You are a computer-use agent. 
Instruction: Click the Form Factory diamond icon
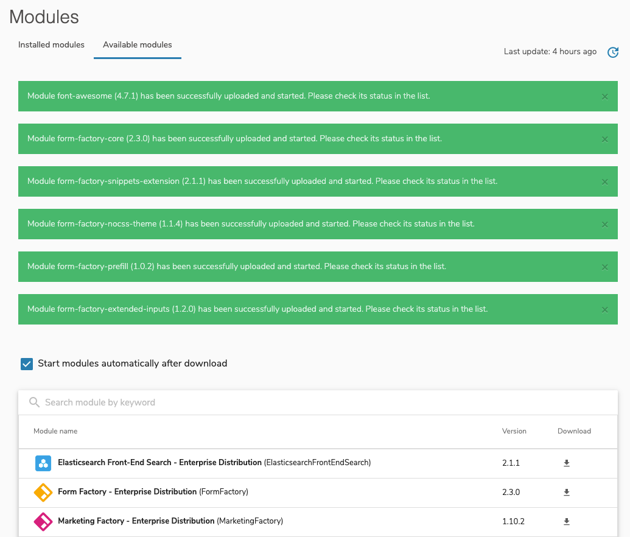click(x=43, y=492)
